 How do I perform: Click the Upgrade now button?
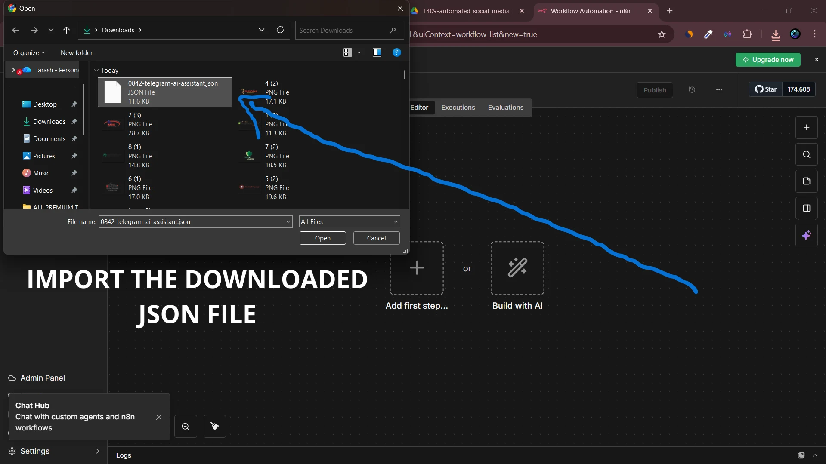[768, 60]
